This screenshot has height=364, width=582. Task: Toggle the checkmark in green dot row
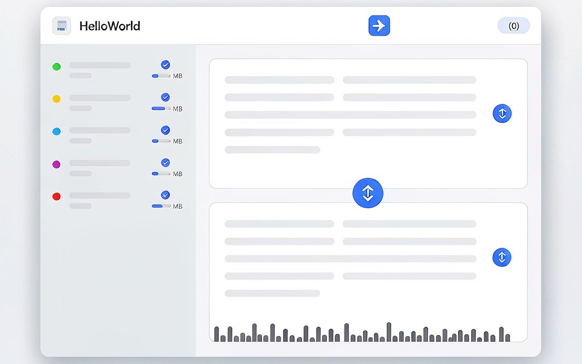coord(165,65)
